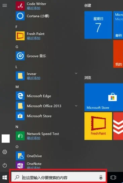Open the OneDrive app icon
The width and height of the screenshot is (123, 183).
(20, 156)
